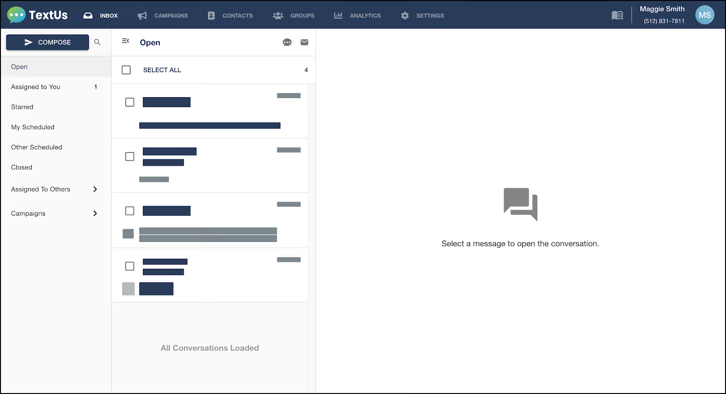Expand the Campaigns sidebar chevron

click(x=95, y=213)
